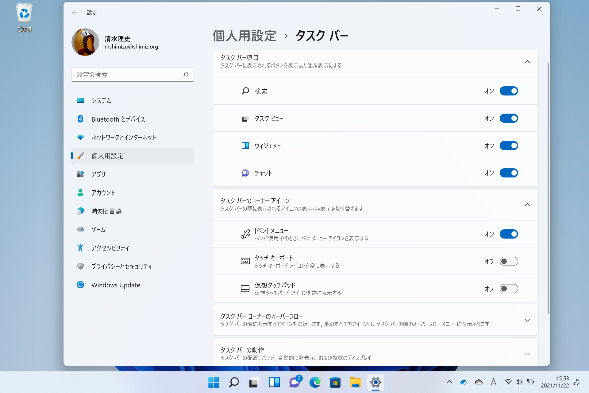
Task: Select Windows Update in the sidebar
Action: click(x=115, y=285)
